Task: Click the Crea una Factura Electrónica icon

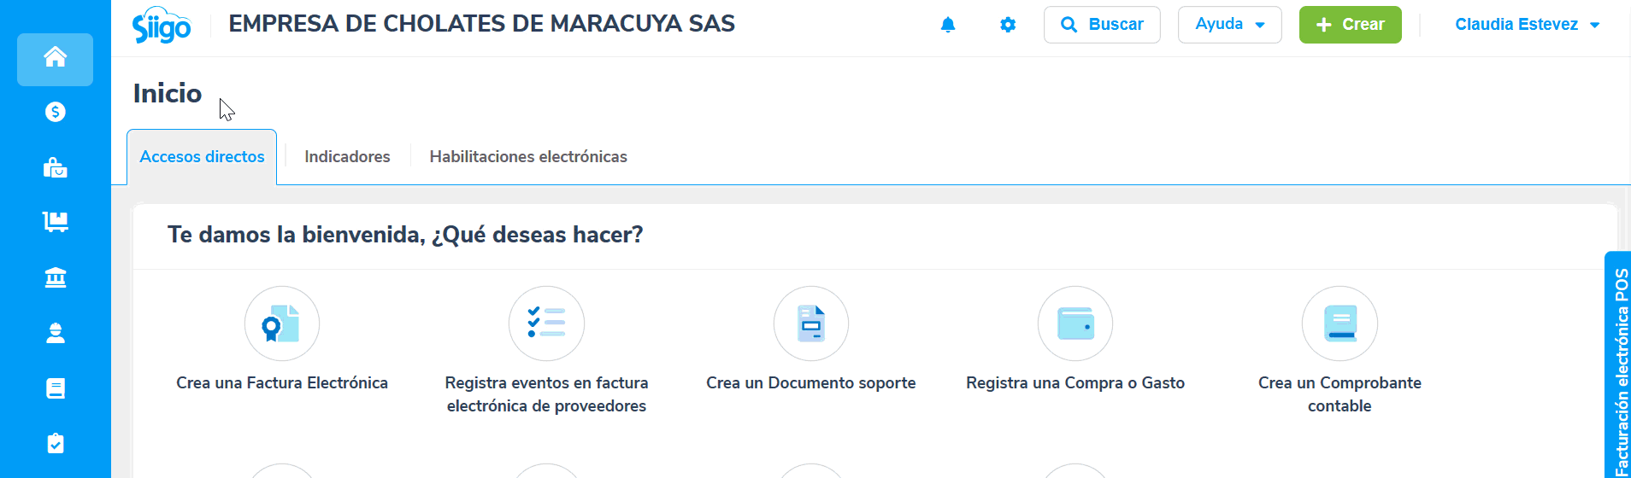Action: pos(282,324)
